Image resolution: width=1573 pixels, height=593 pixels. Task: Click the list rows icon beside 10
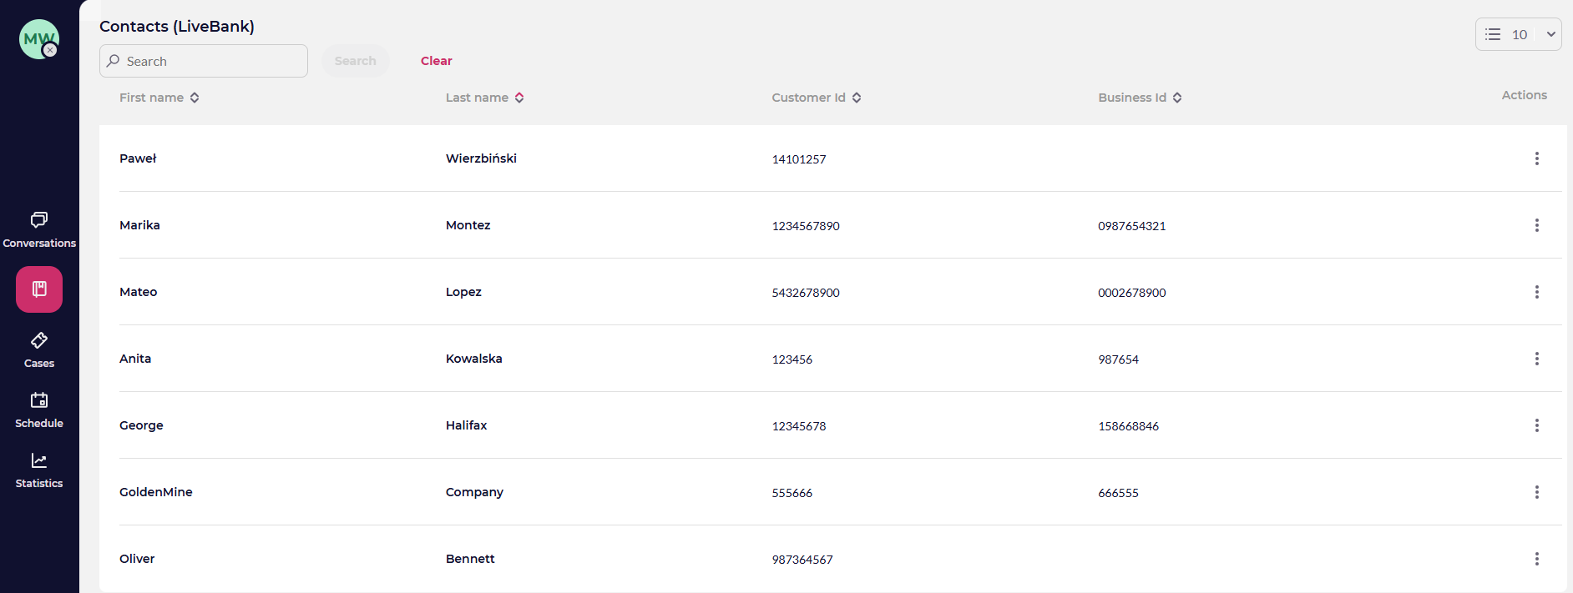pos(1493,34)
